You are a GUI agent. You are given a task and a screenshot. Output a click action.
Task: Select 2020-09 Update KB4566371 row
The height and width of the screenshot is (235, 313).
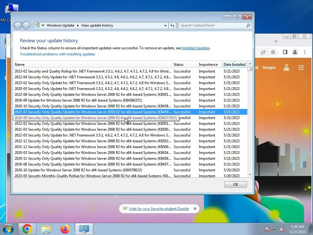click(x=131, y=100)
